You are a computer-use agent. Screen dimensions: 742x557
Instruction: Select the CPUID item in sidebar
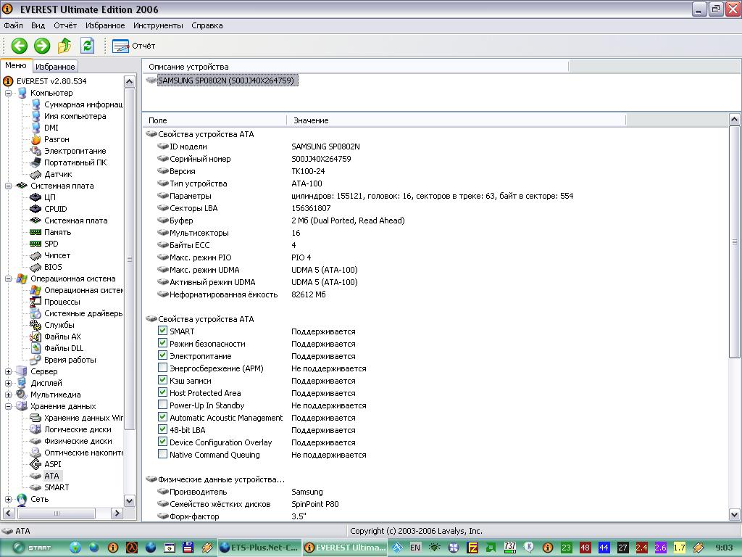tap(55, 209)
